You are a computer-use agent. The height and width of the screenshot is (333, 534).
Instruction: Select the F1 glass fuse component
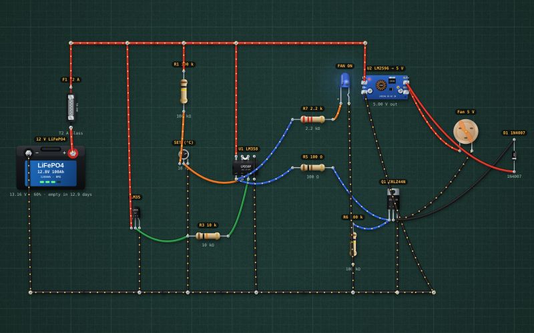coord(71,107)
